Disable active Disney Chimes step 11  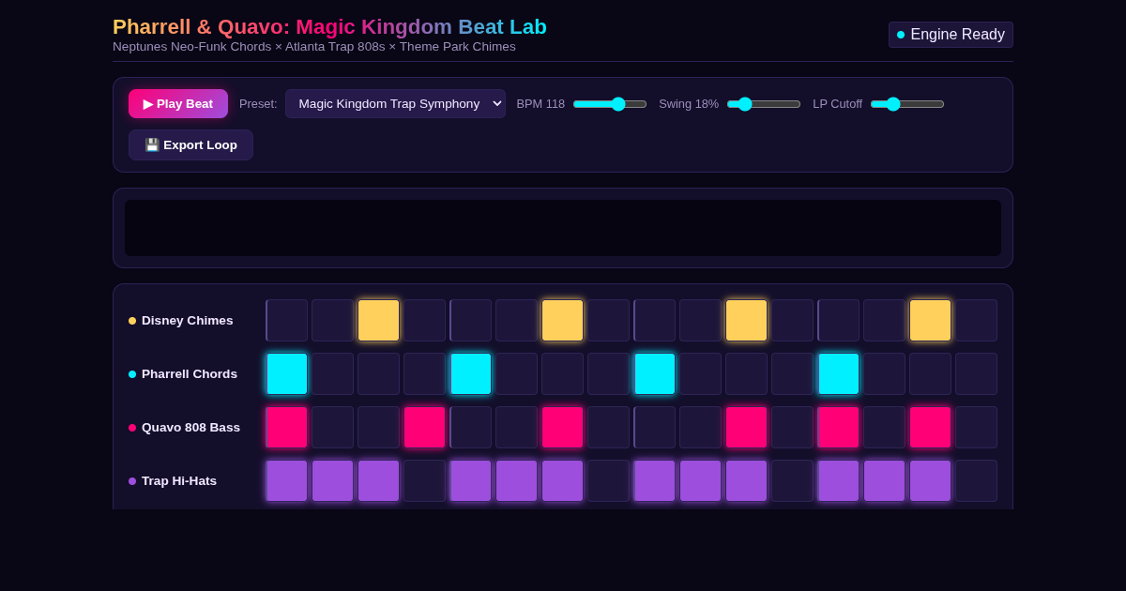(x=747, y=321)
